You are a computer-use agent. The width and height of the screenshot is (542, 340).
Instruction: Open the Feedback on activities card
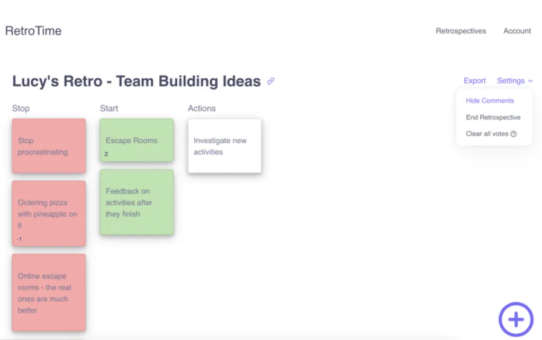point(137,202)
